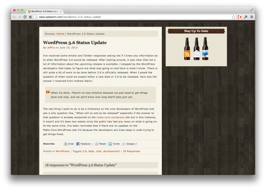
Task: Share the post on Twitter
Action: click(x=114, y=144)
